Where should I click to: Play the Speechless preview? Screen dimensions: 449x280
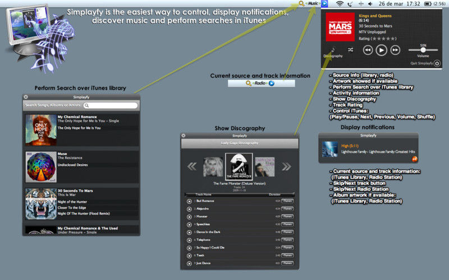coord(189,225)
